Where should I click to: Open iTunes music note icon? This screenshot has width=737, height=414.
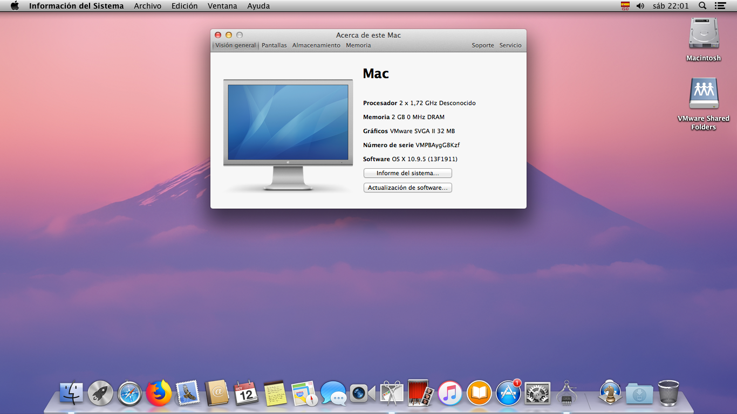click(450, 393)
